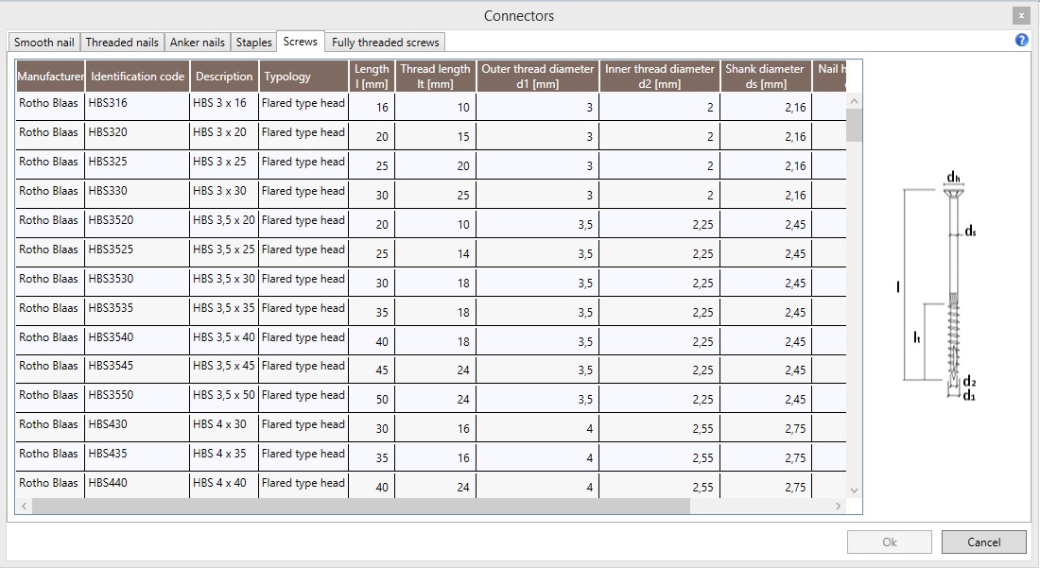1040x568 pixels.
Task: Click the description HBS 3 x 25
Action: 224,164
